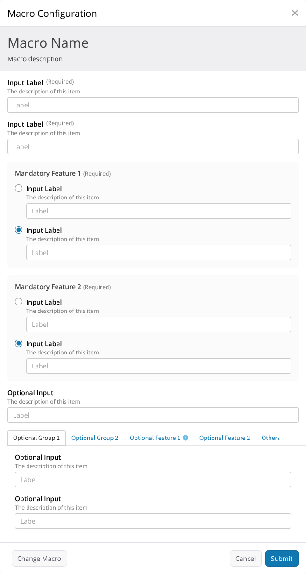Open the Optional Feature 1 tab
306x574 pixels.
tap(155, 438)
